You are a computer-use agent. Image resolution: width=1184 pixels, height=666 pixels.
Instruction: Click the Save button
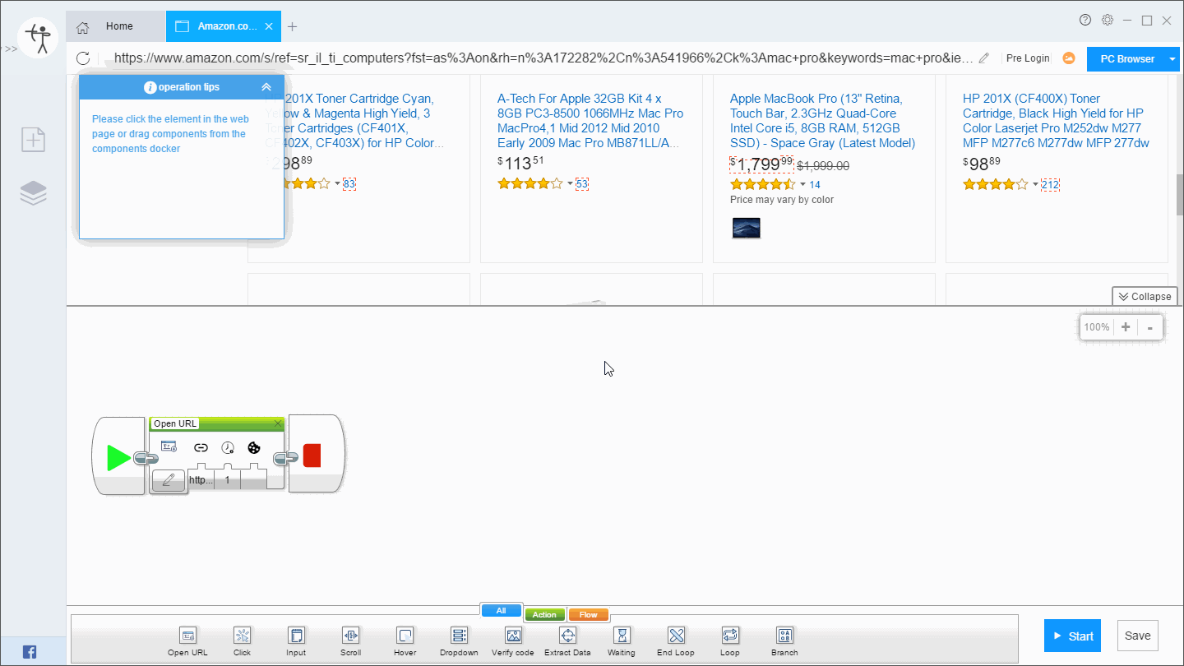coord(1137,635)
